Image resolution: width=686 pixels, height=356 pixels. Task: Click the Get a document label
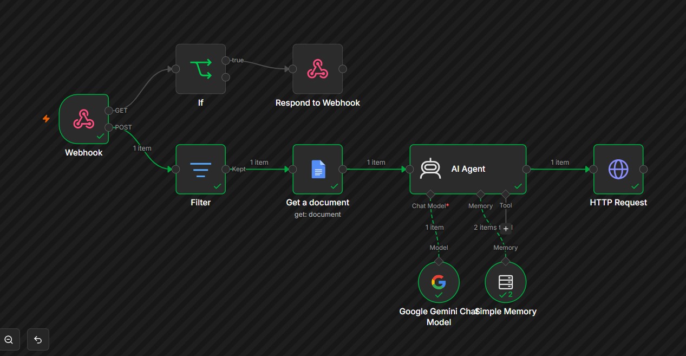tap(318, 203)
